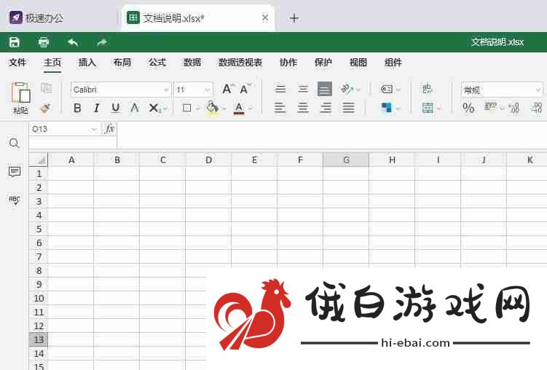Click the text orientation icon
Screen dimensions: 547x370
347,89
